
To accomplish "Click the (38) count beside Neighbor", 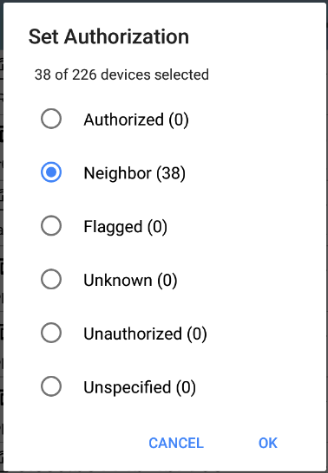I will (171, 173).
